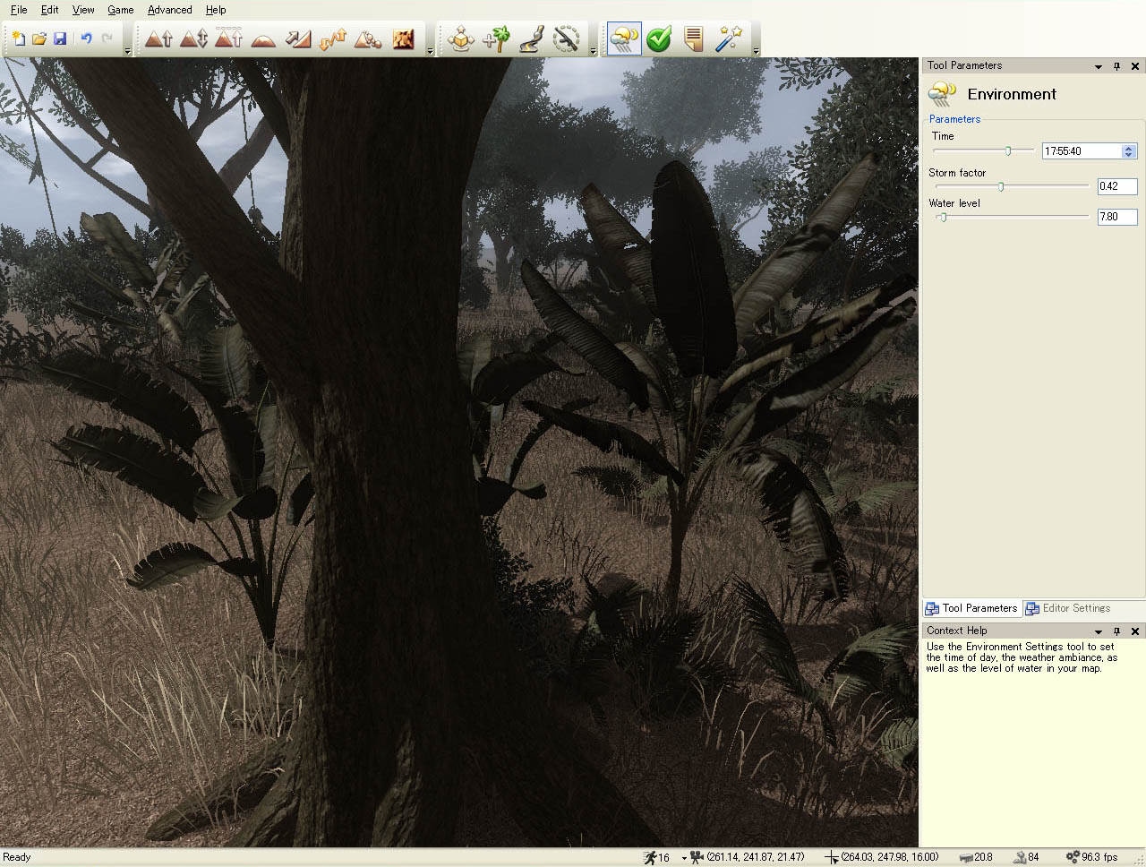Viewport: 1146px width, 867px height.
Task: Undo the last action
Action: (x=87, y=39)
